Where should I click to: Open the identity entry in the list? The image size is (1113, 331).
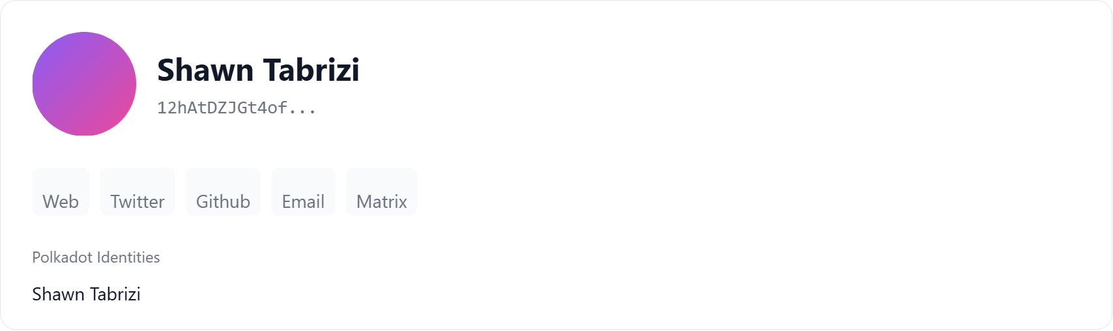pyautogui.click(x=86, y=295)
